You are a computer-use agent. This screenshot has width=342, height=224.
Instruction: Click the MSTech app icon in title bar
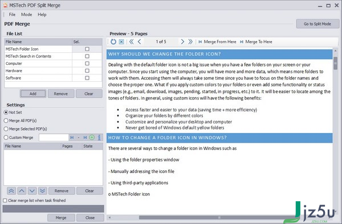tap(5, 5)
